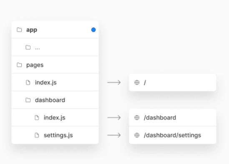Click globe icon next to root route
Image resolution: width=229 pixels, height=164 pixels.
coord(137,83)
